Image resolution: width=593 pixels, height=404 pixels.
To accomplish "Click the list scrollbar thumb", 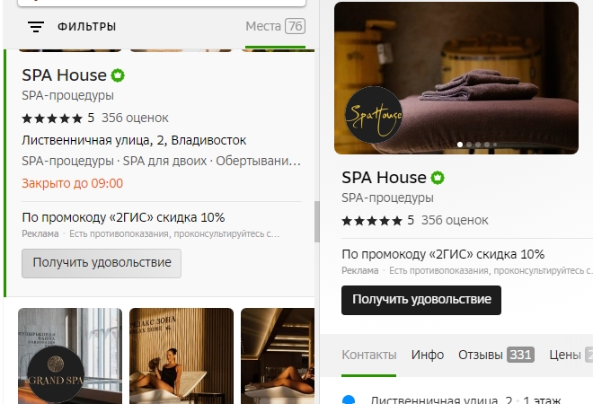I will 317,222.
